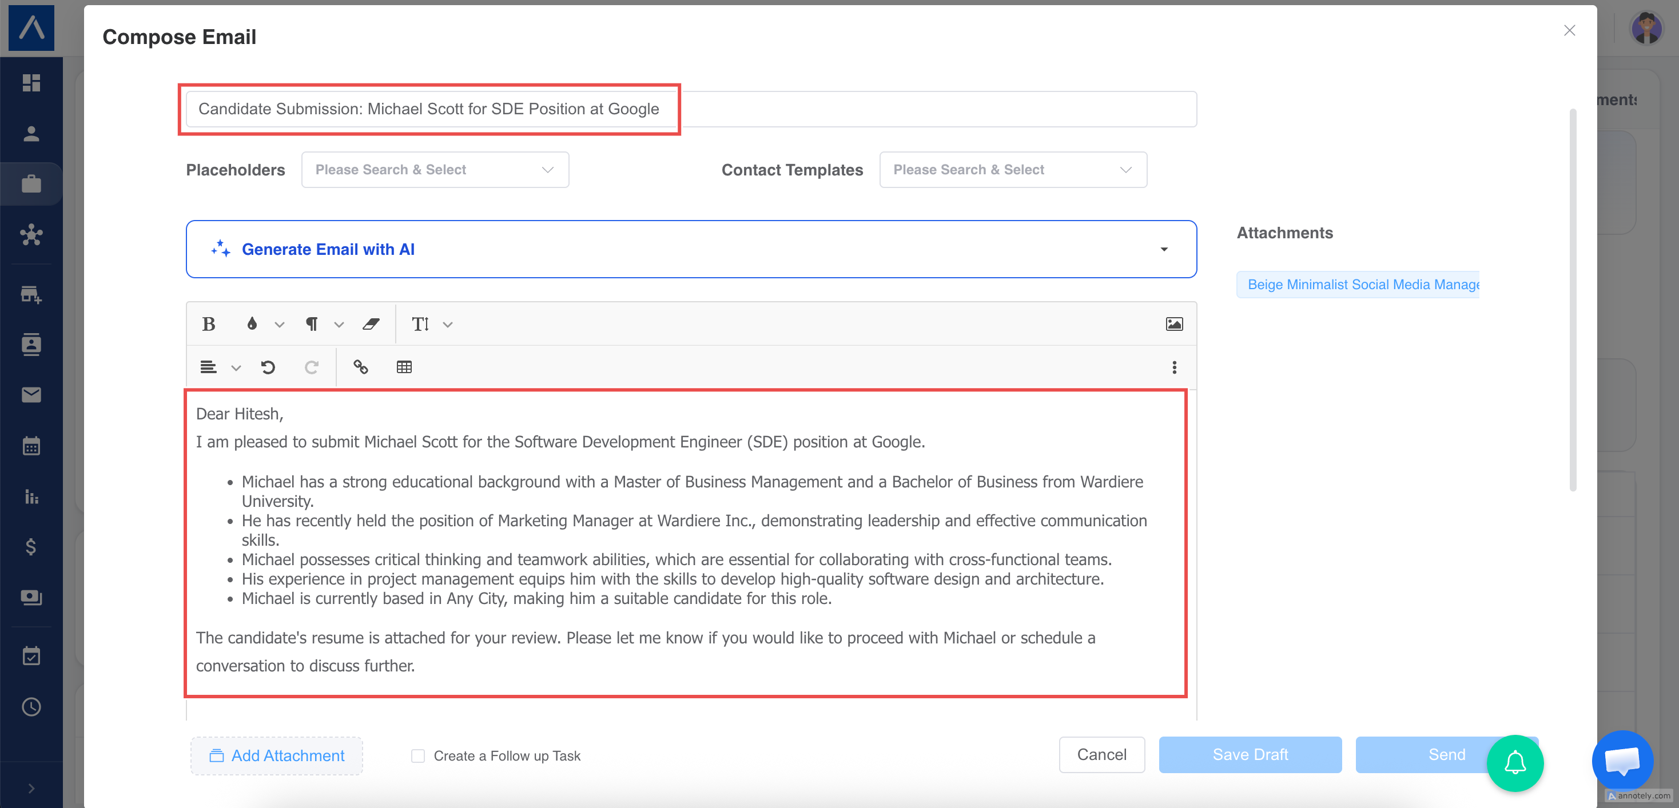Insert an image using the picture icon
The height and width of the screenshot is (808, 1679).
pos(1174,324)
